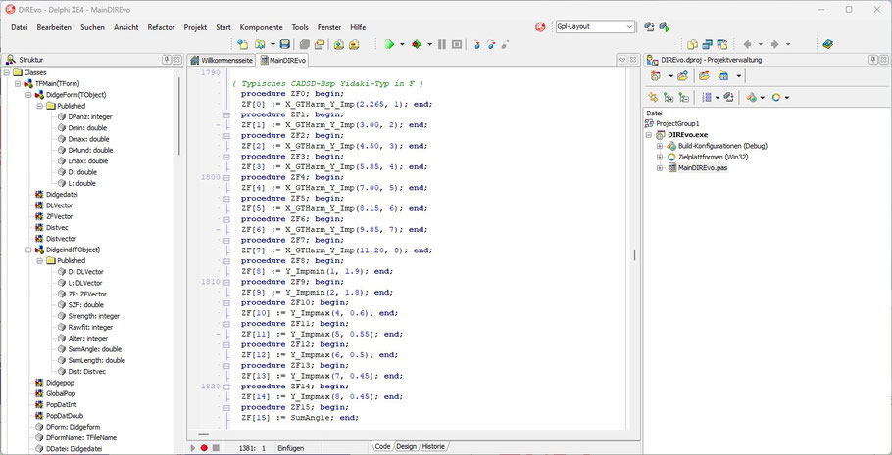892x455 pixels.
Task: Click the help book icon in toolbar
Action: pos(827,44)
